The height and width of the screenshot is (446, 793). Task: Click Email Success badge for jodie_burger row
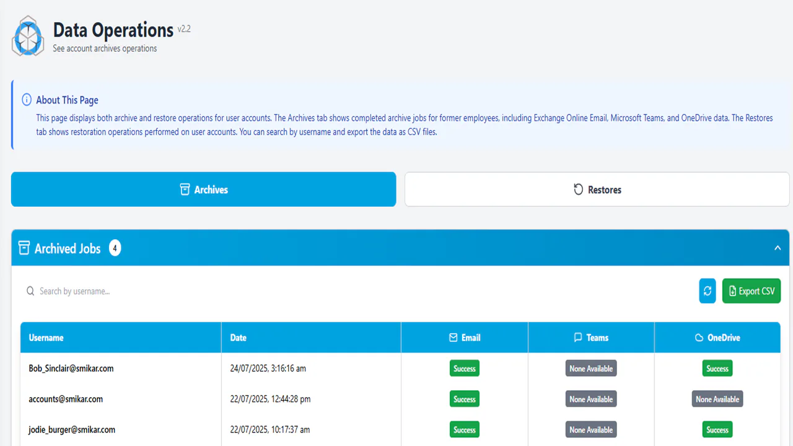[465, 430]
